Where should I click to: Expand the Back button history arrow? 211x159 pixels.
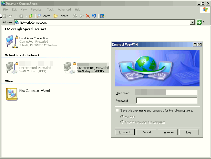tap(16, 16)
